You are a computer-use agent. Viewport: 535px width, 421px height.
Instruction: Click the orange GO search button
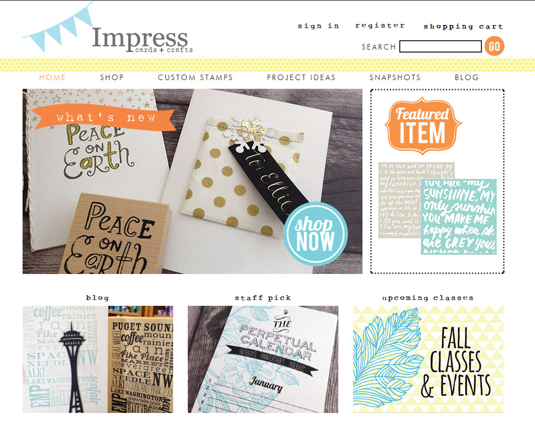point(494,46)
